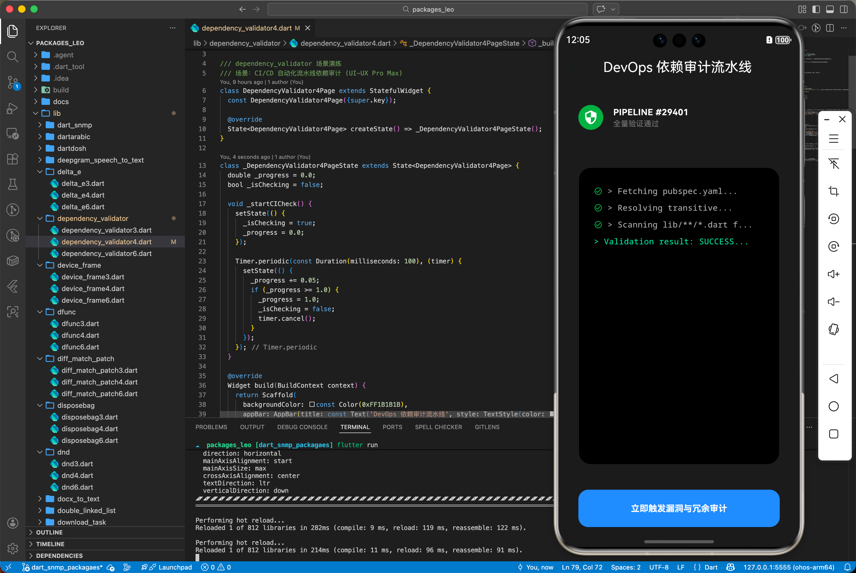856x573 pixels.
Task: Switch to the PROBLEMS panel tab
Action: coord(211,427)
